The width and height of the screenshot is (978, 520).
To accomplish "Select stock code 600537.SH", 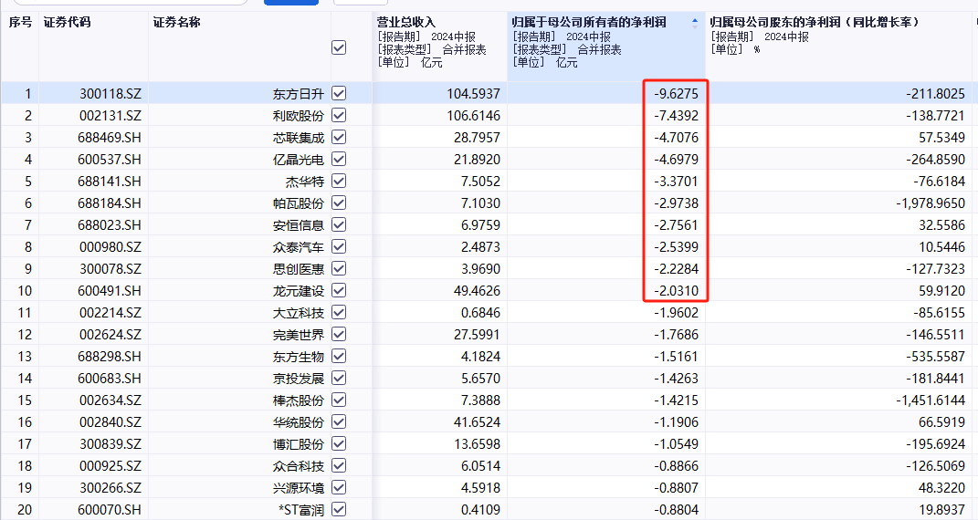I will 110,160.
